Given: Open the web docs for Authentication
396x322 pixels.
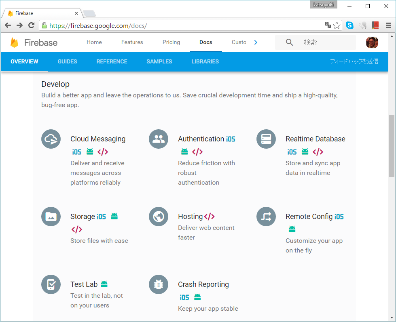Looking at the screenshot, I should coord(197,152).
